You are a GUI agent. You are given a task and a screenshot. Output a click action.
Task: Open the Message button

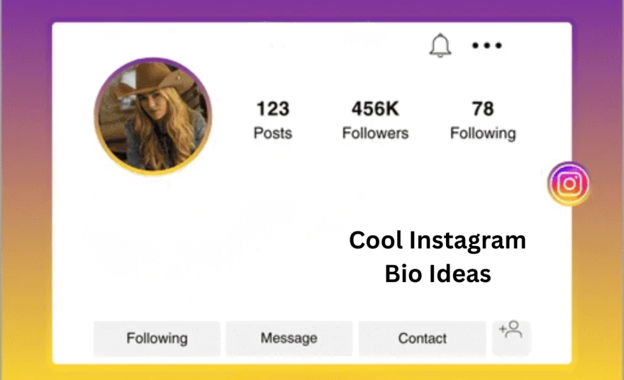click(288, 338)
